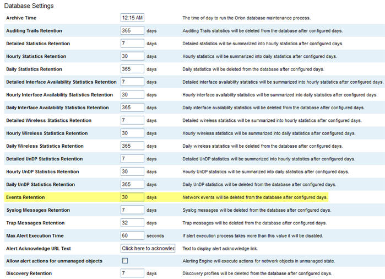385x279 pixels.
Task: Edit Daily Wireless Statistics Retention days
Action: point(132,146)
